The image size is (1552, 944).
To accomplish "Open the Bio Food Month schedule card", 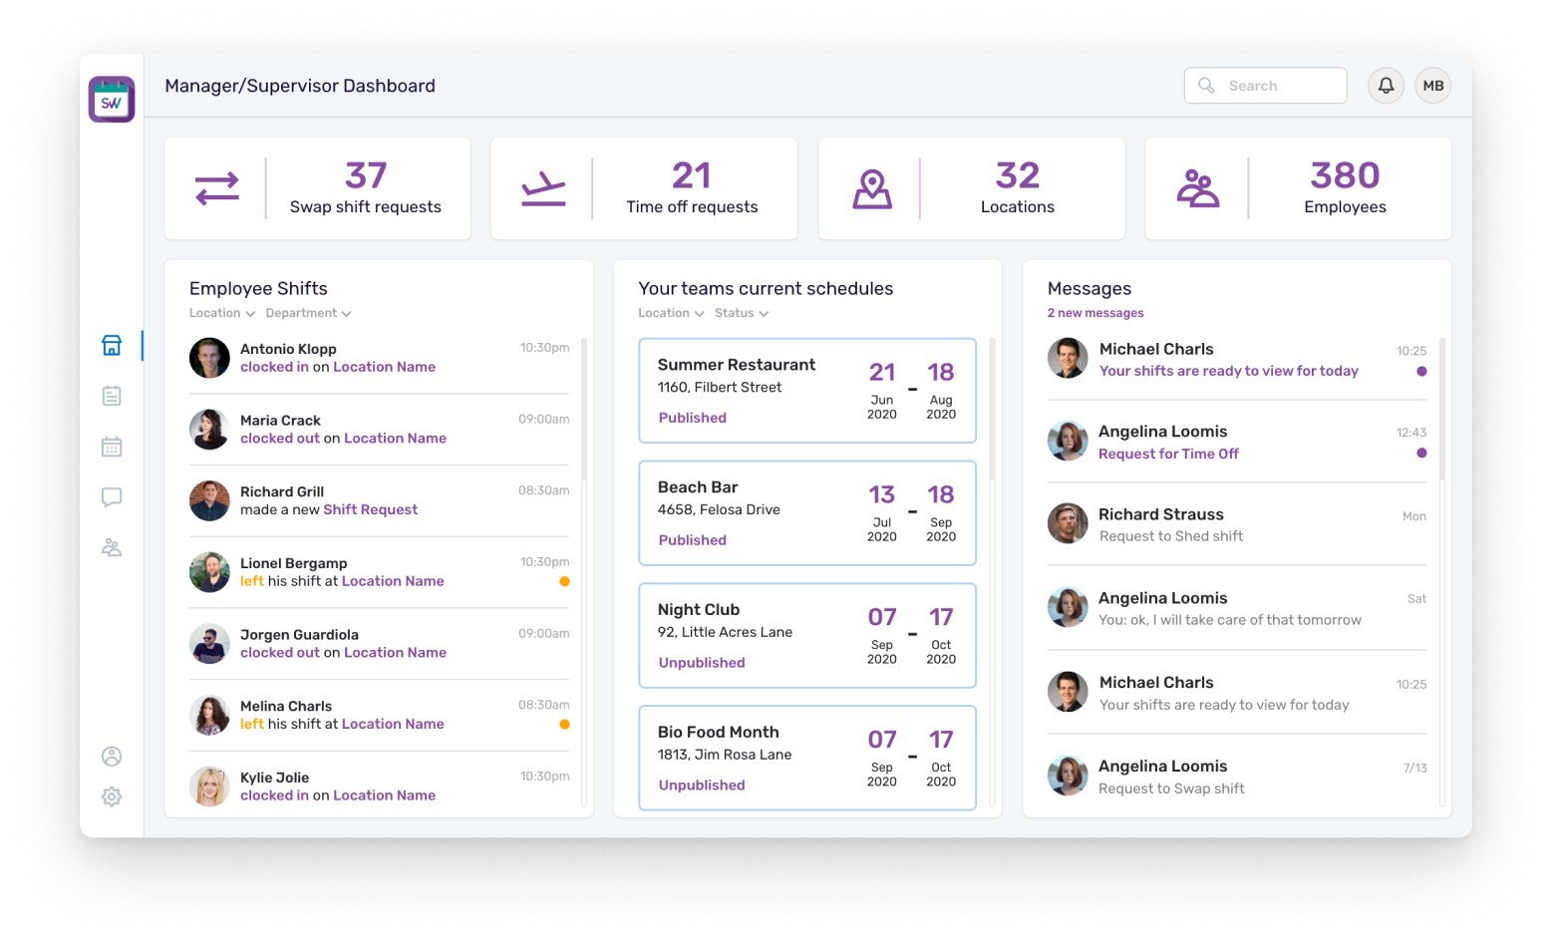I will pos(807,758).
